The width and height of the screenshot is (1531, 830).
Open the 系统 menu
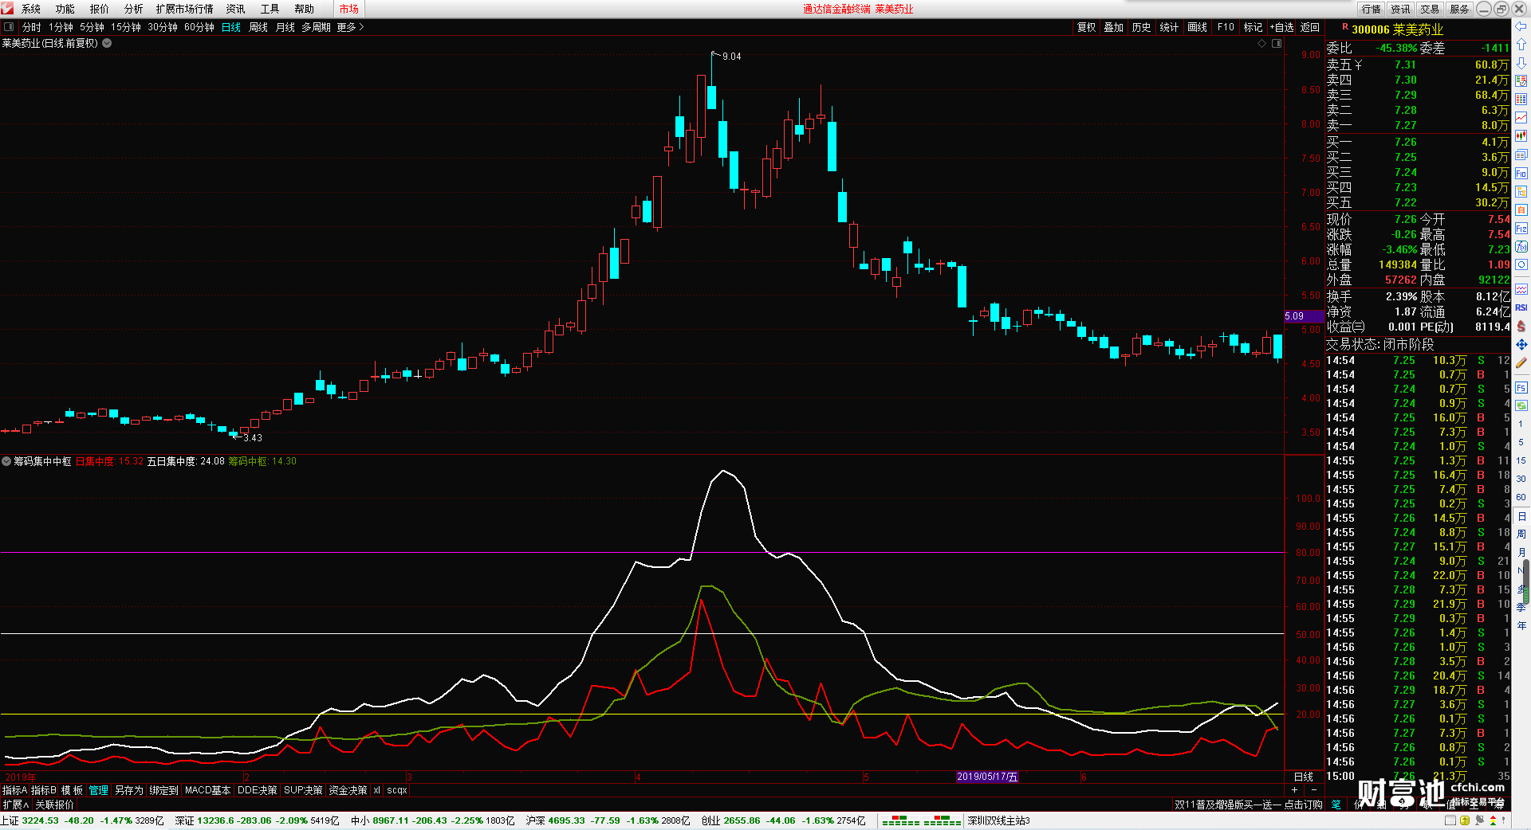coord(31,9)
